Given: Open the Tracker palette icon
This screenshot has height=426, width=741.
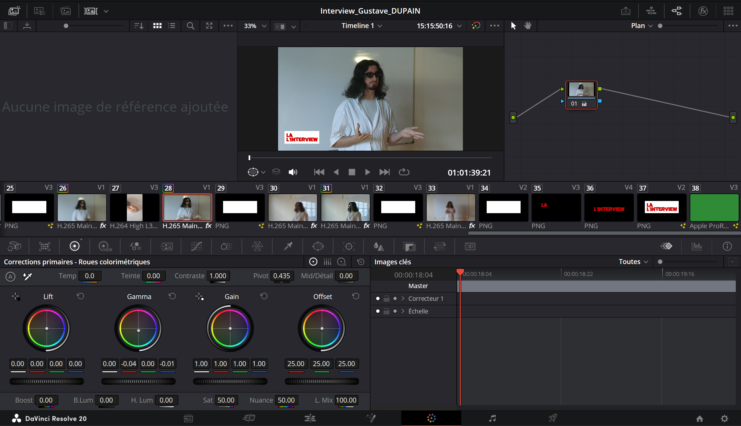Looking at the screenshot, I should (x=348, y=246).
